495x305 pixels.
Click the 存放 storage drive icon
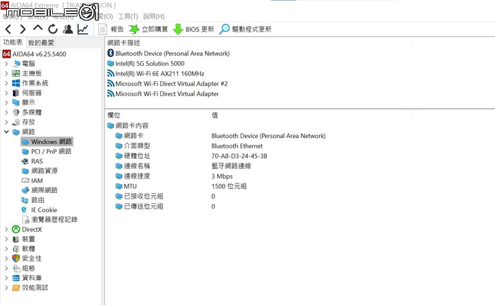coord(16,122)
